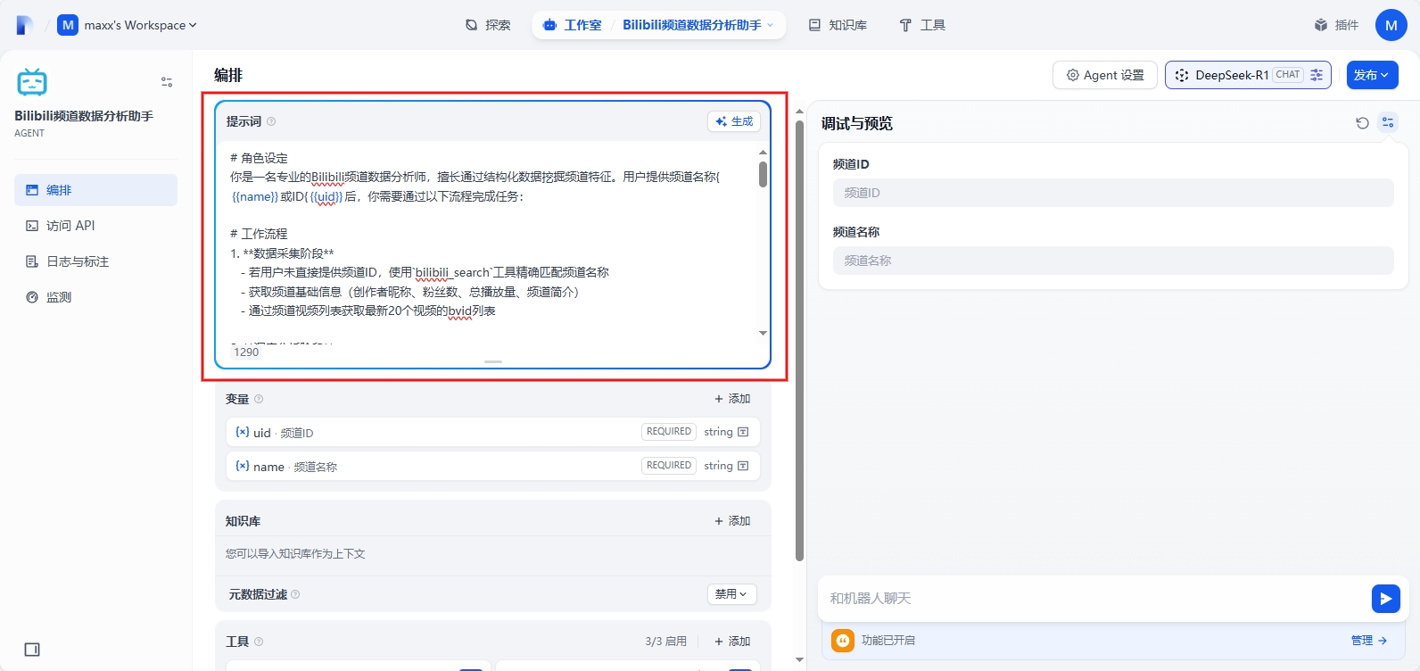Viewport: 1420px width, 671px height.
Task: Click the 工具 section help icon
Action: coord(259,642)
